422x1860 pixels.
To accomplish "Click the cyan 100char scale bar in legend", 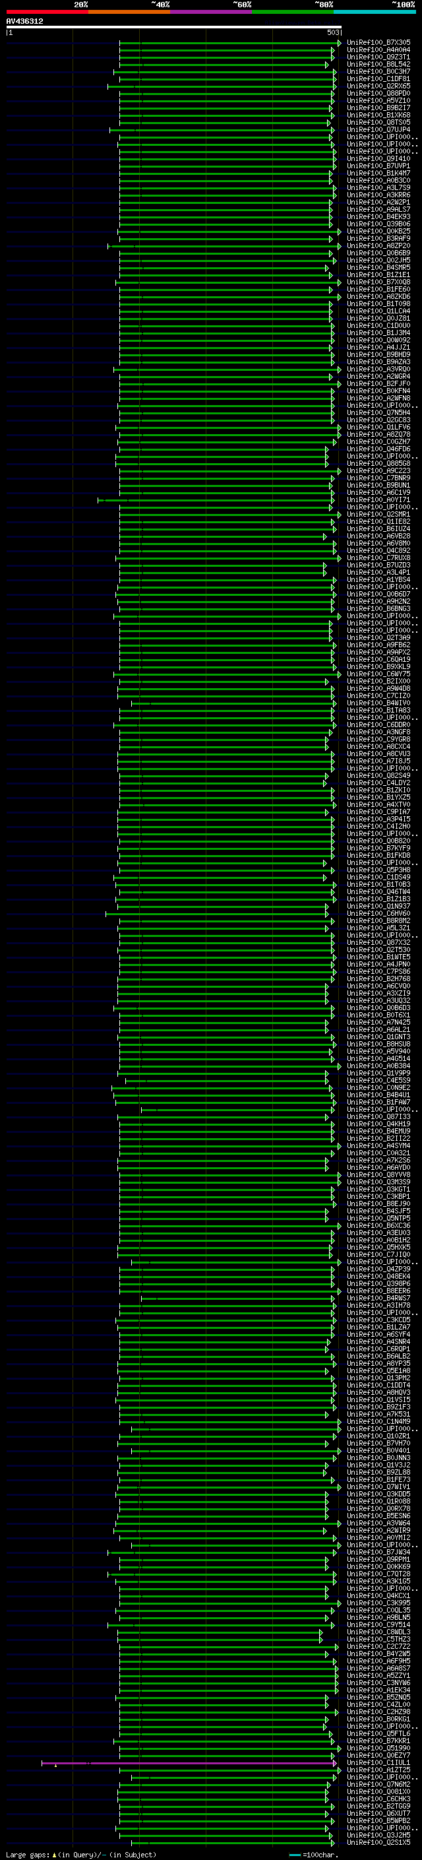I will pyautogui.click(x=294, y=1855).
